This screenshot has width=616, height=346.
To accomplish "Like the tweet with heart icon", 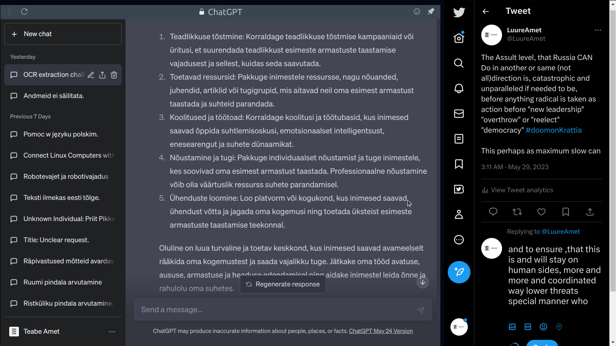I will (x=541, y=212).
